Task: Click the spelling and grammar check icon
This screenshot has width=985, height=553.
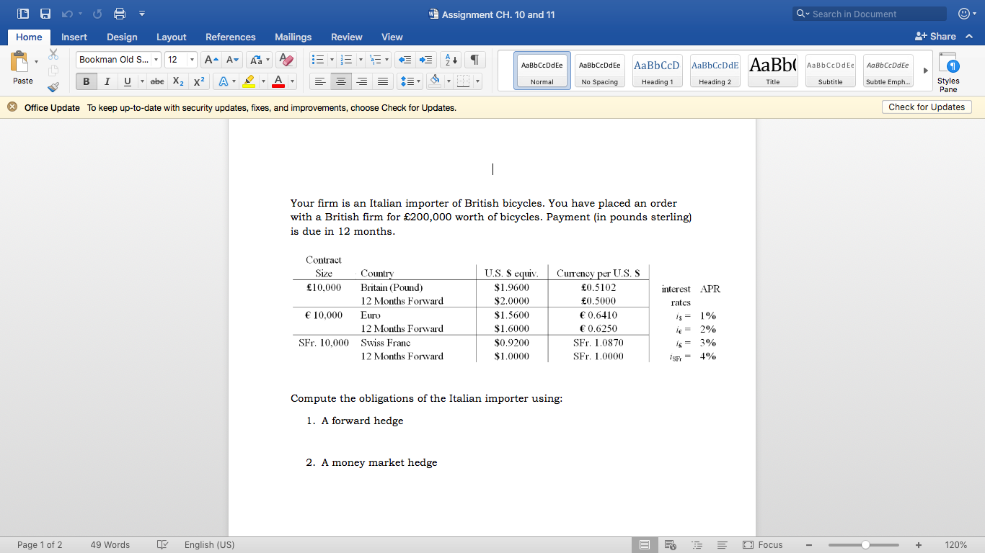Action: click(162, 545)
